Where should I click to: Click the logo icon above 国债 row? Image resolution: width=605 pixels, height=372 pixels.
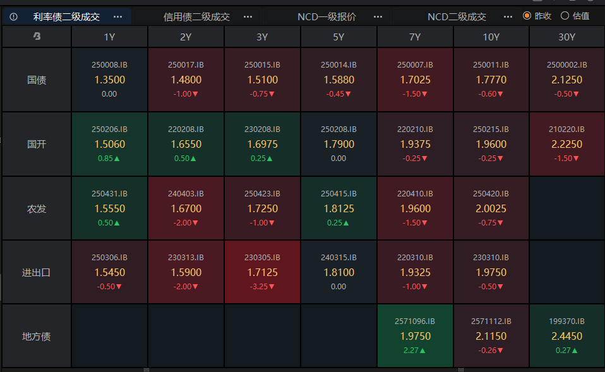click(x=37, y=37)
